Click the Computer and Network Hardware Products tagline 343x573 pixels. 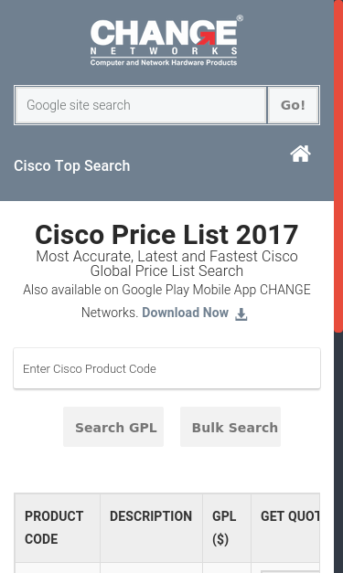[164, 62]
